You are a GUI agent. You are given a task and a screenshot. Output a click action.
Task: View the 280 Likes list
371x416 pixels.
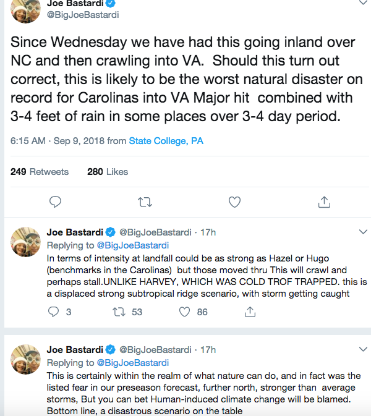pos(107,171)
